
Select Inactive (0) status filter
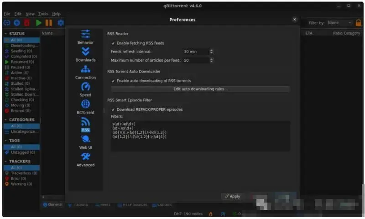tap(21, 78)
